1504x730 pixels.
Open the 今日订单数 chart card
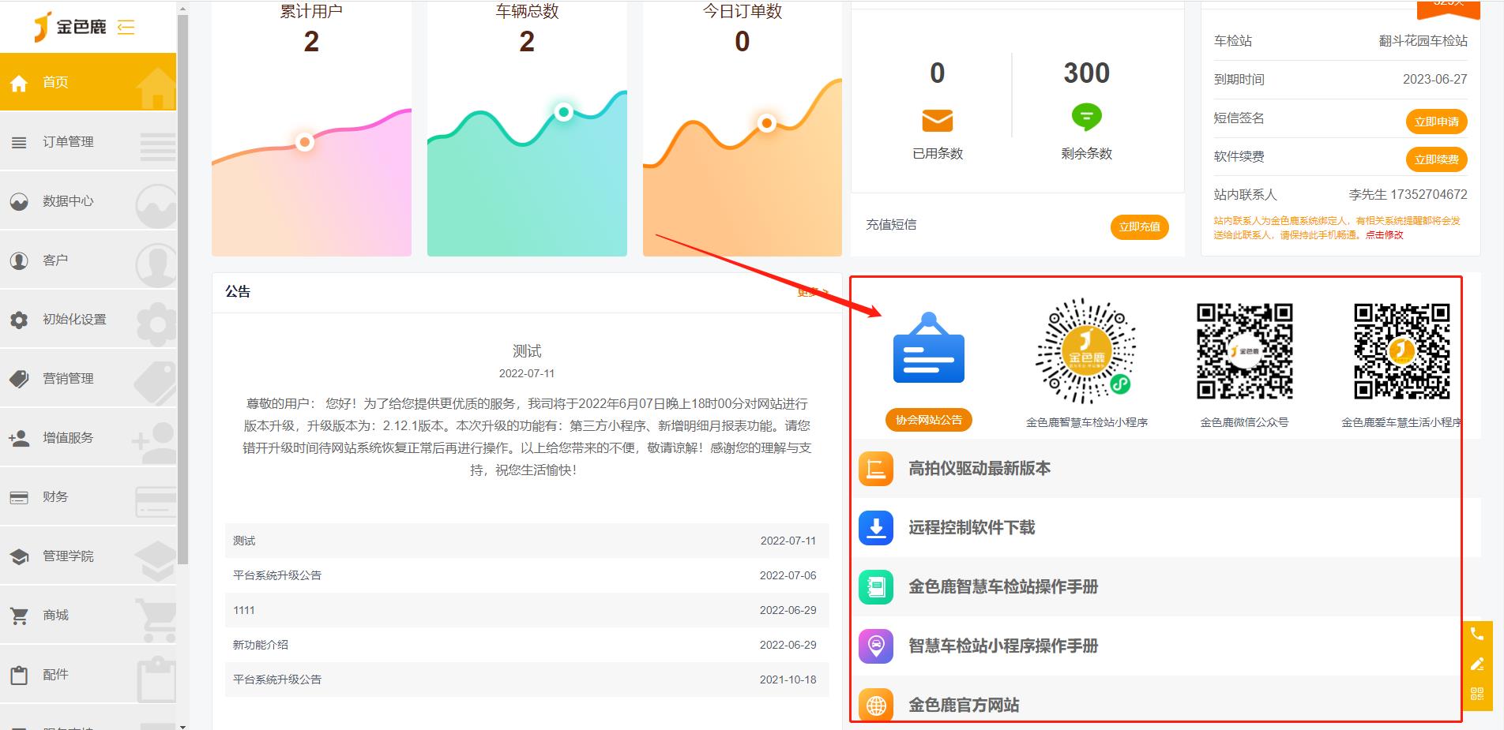tap(743, 128)
